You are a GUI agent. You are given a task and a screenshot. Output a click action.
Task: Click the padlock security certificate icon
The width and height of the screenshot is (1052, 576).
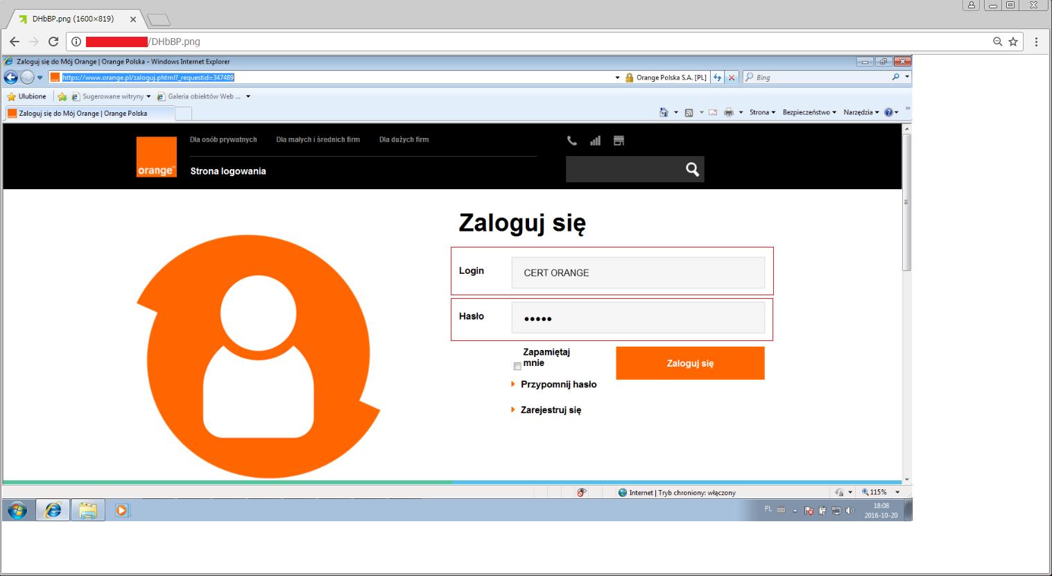[x=630, y=78]
